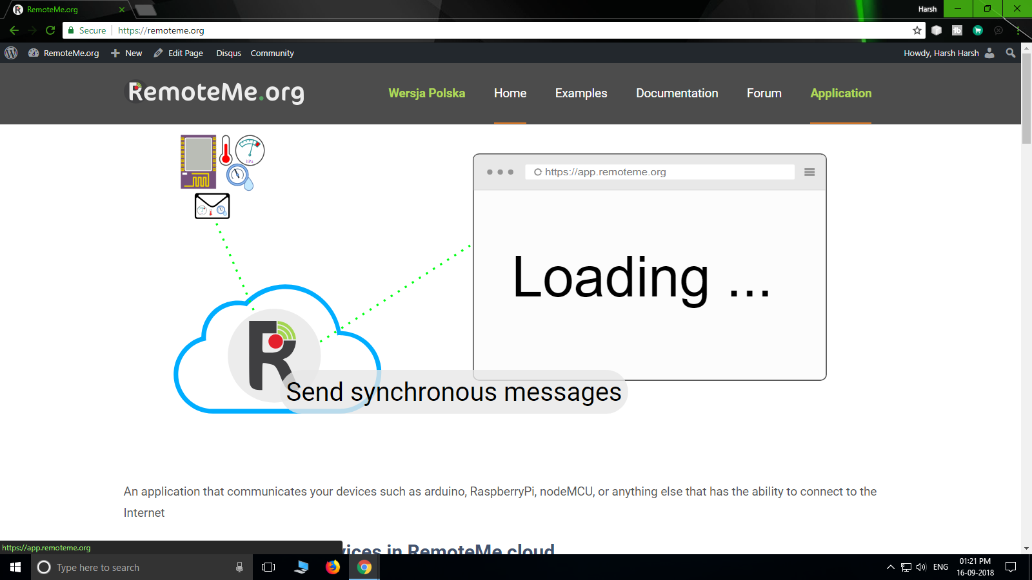Click the pencil Edit Page icon
This screenshot has height=580, width=1032.
pos(158,53)
